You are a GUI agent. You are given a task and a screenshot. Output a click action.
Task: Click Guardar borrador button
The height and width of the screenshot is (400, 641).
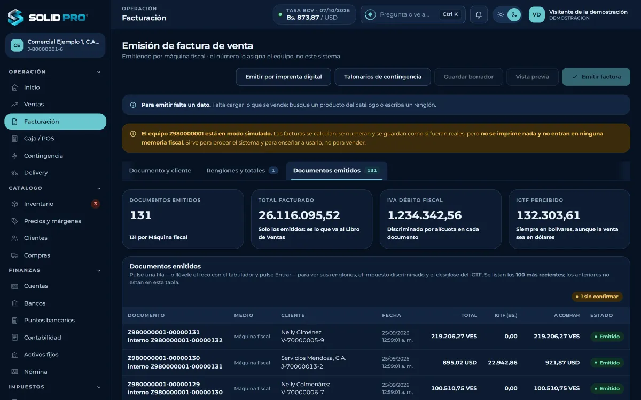tap(468, 77)
